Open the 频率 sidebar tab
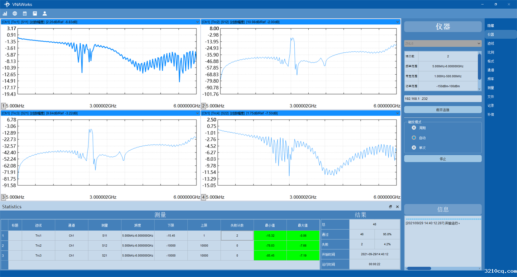Screen dimensions: 517x277 click(x=491, y=79)
